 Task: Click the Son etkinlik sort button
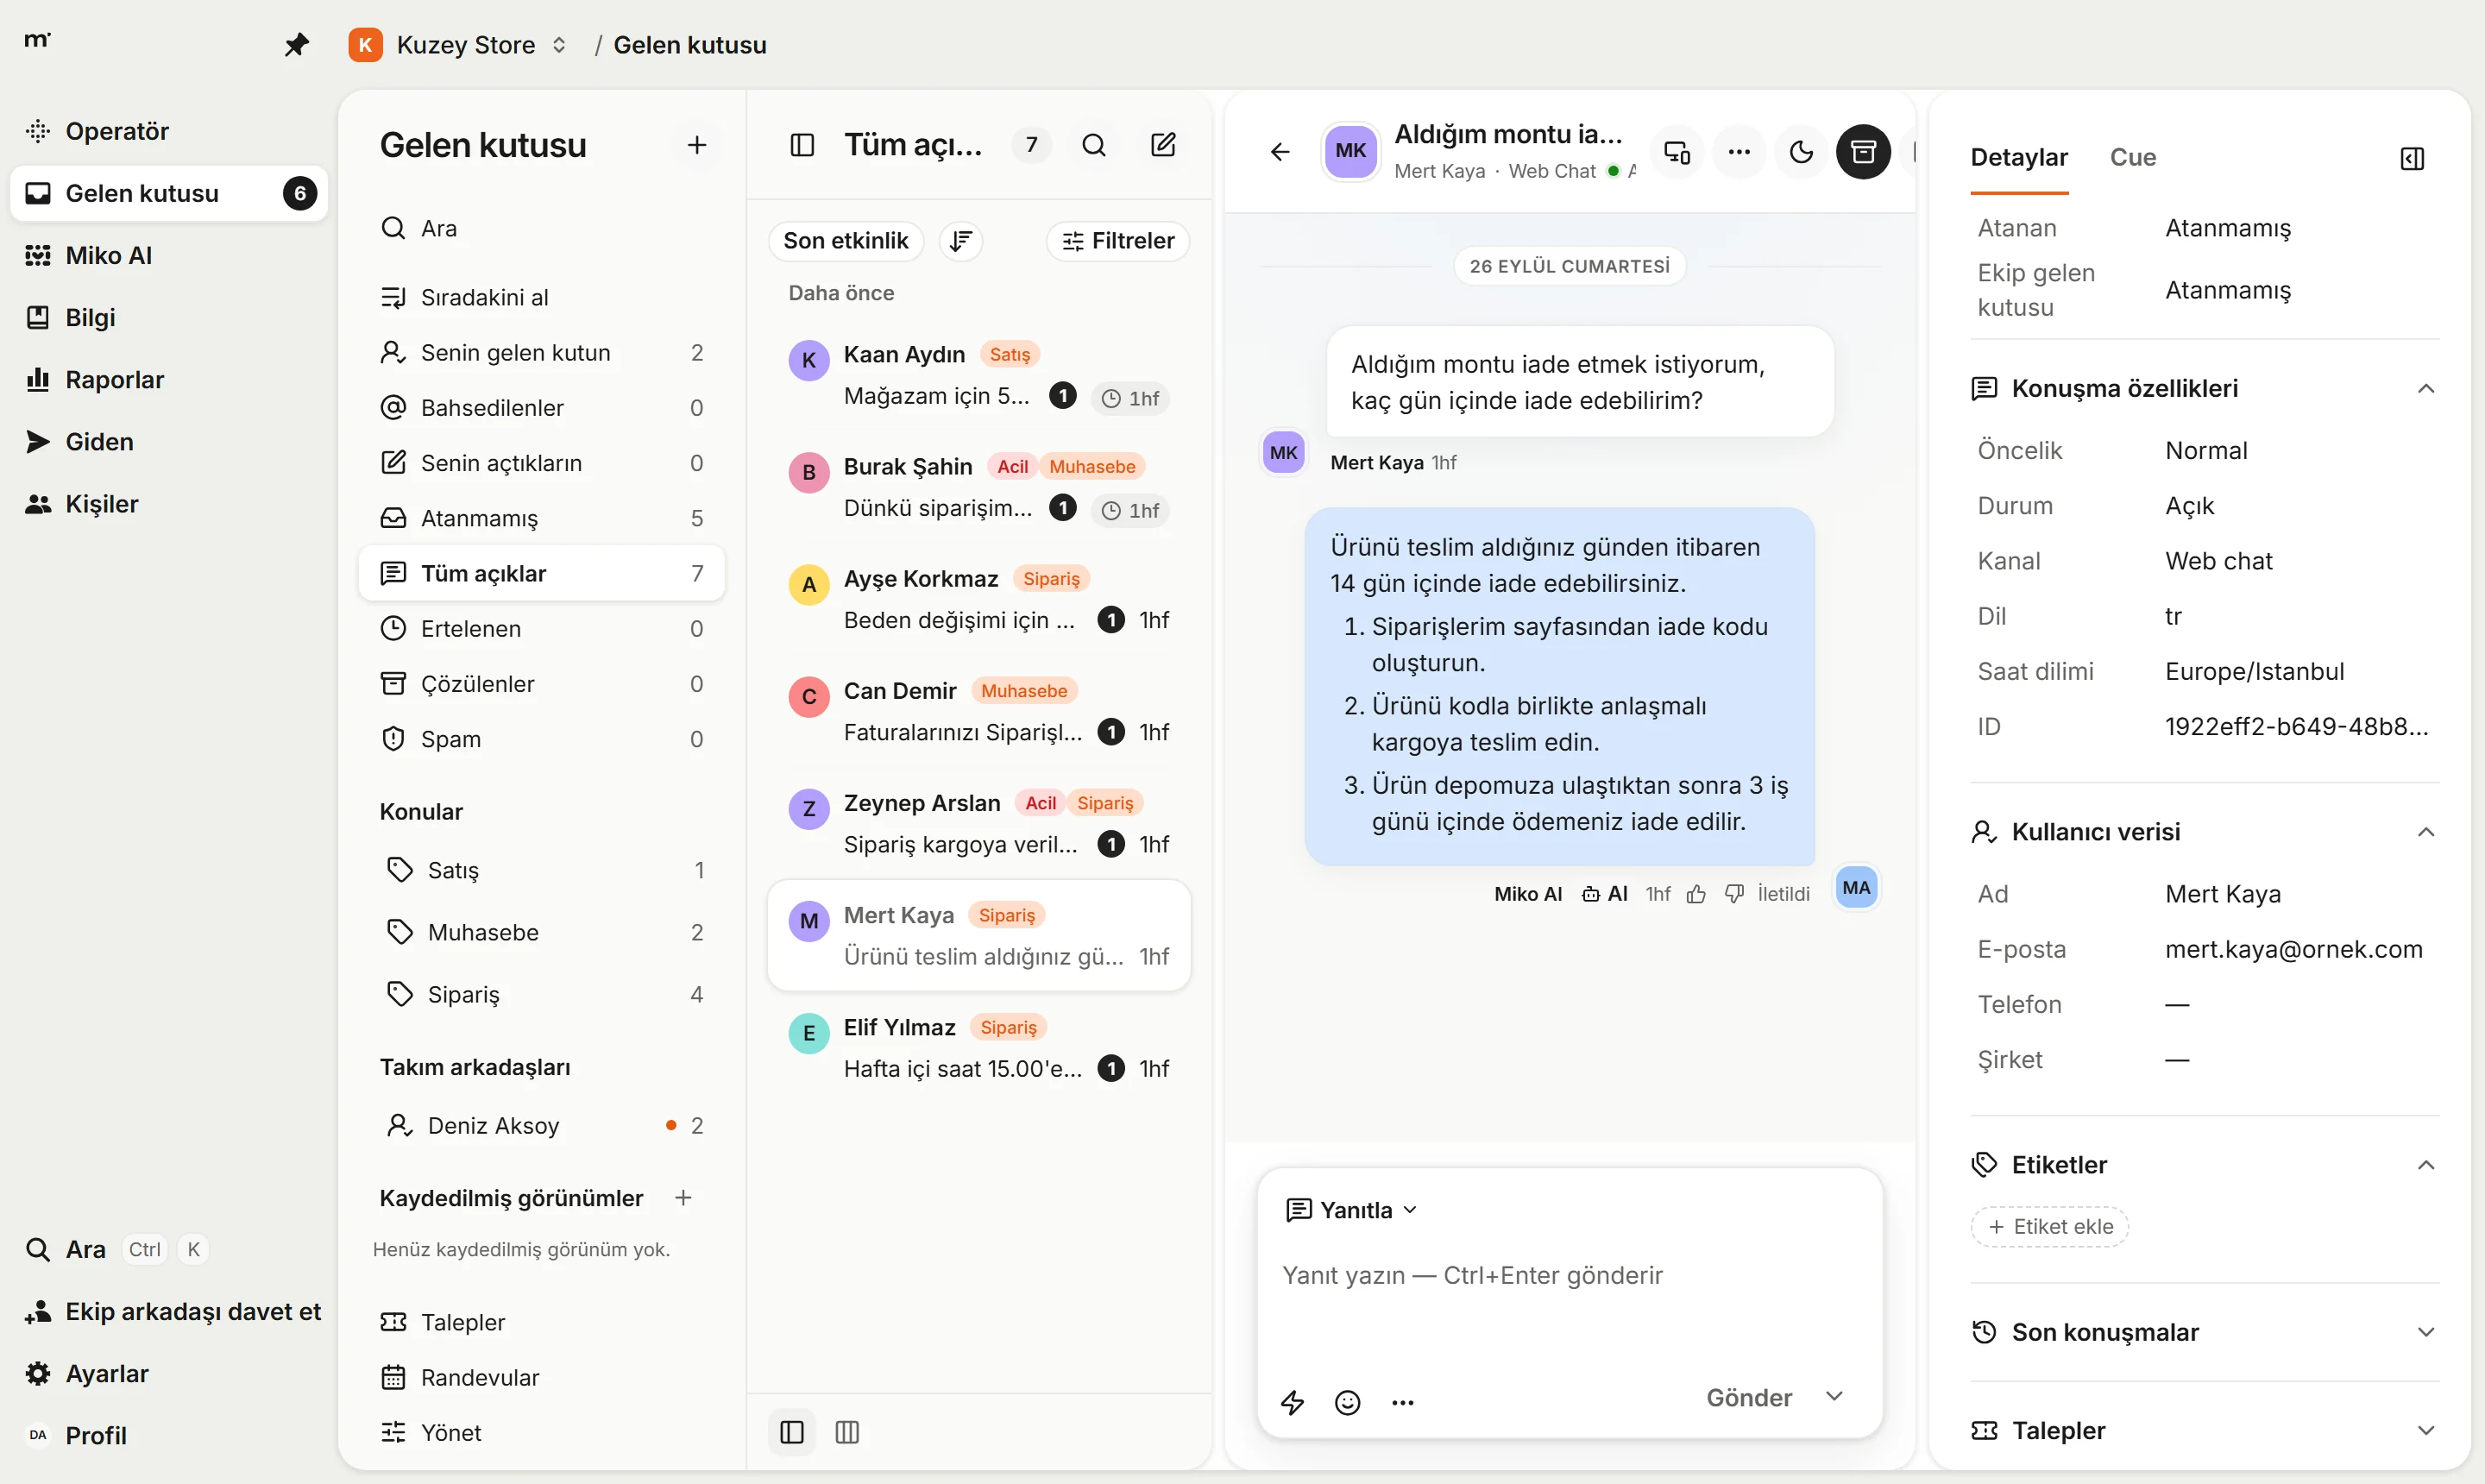tap(846, 241)
